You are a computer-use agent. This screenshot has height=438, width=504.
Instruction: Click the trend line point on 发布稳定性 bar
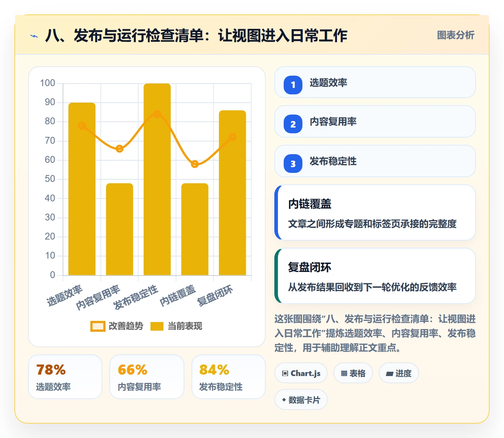tap(157, 114)
